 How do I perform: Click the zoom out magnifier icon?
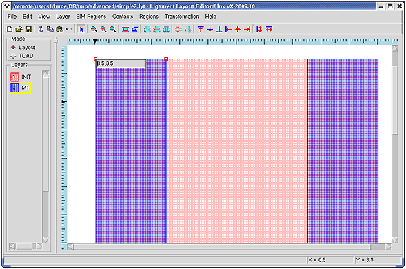[94, 29]
